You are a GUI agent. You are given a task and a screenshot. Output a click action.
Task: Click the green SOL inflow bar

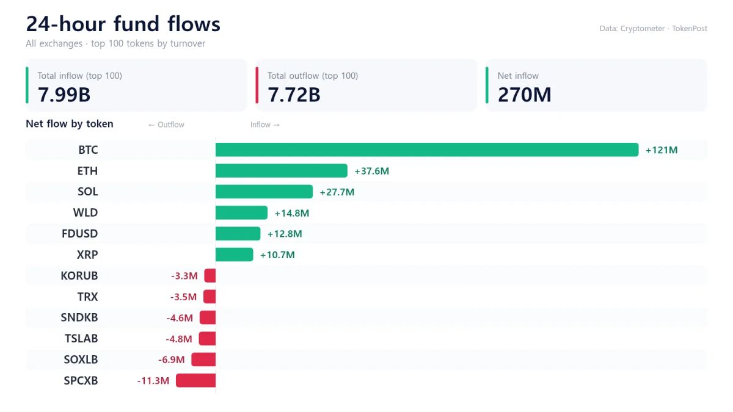click(264, 192)
